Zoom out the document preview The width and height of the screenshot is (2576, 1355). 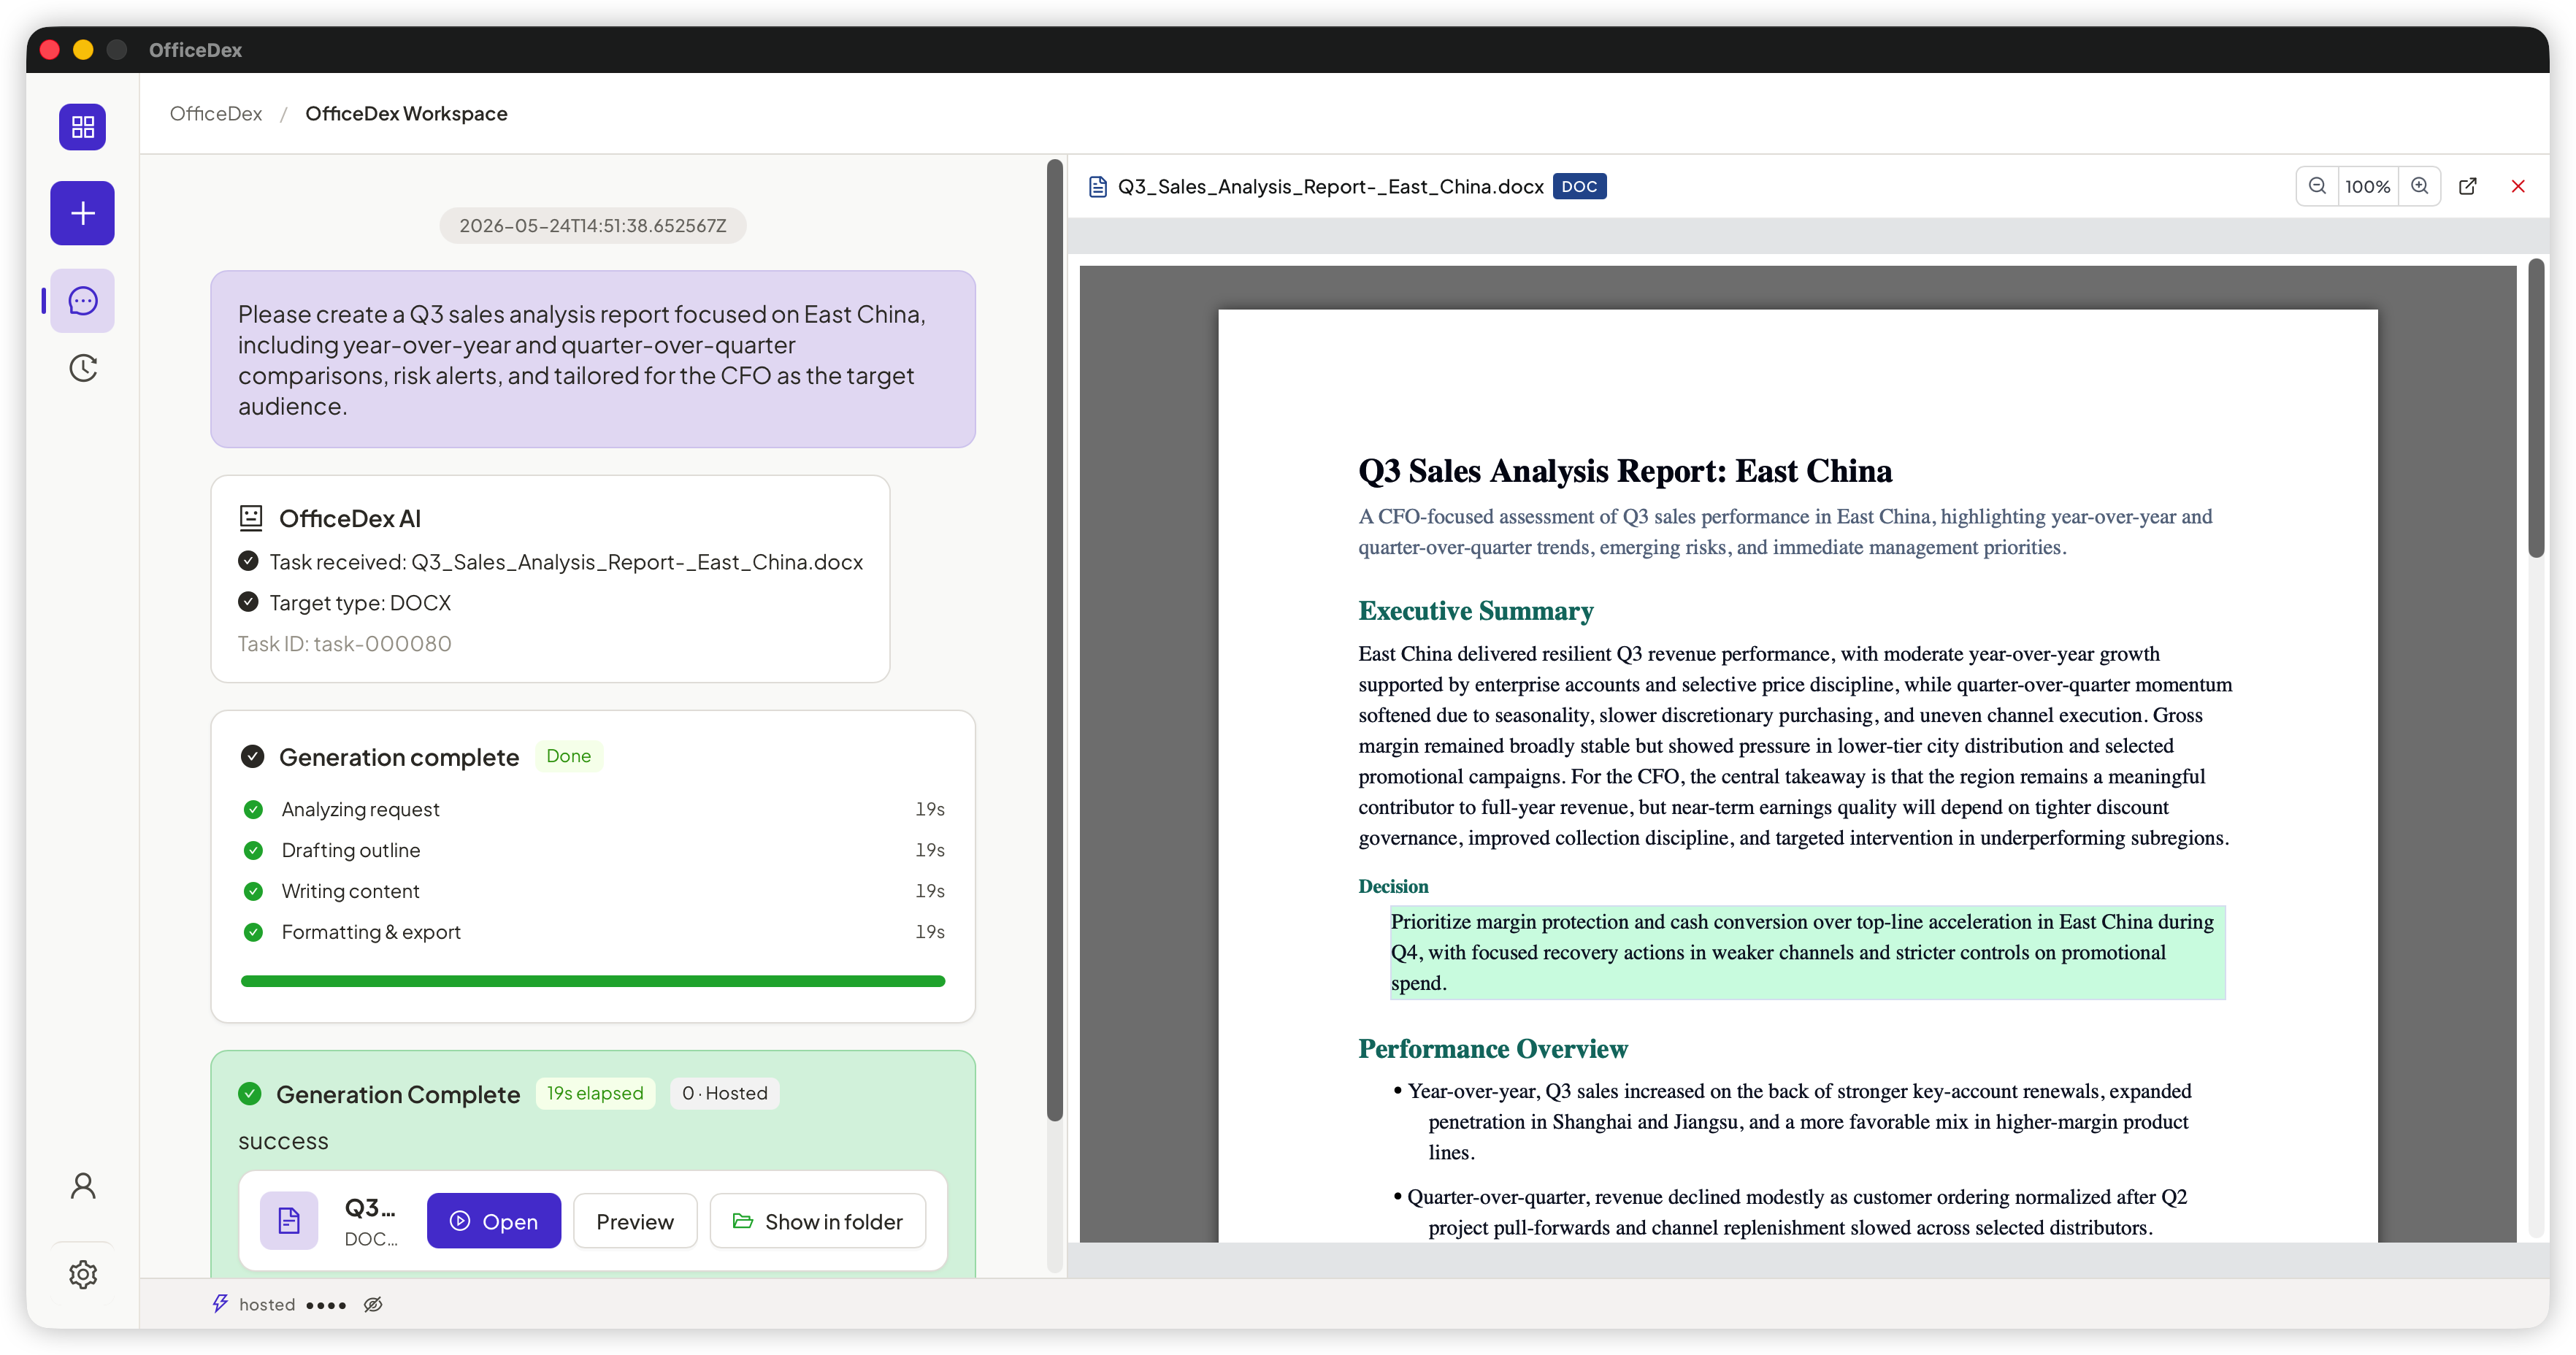(x=2317, y=186)
